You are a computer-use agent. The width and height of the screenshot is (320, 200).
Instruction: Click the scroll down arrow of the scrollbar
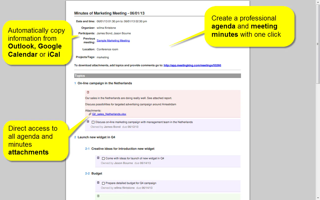pos(318,198)
